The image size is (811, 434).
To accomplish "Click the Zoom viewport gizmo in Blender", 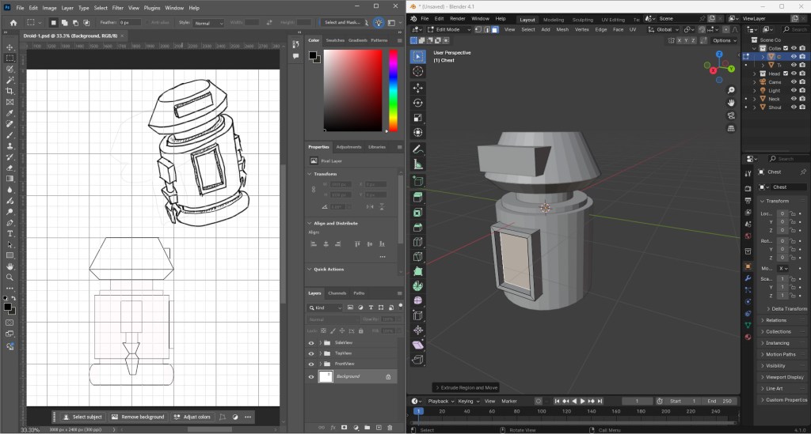I will 730,91.
